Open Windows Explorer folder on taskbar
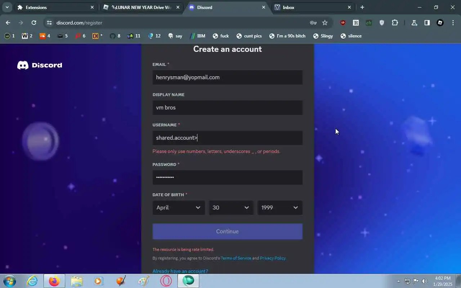The height and width of the screenshot is (288, 461). click(76, 281)
